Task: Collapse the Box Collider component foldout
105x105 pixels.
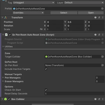Action: (2, 99)
